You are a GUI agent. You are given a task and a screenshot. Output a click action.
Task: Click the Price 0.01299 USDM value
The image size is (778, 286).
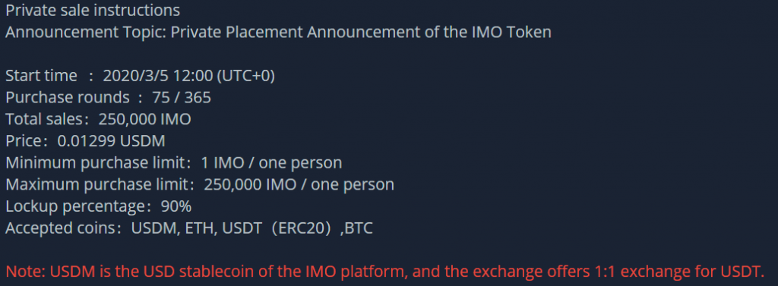[111, 141]
